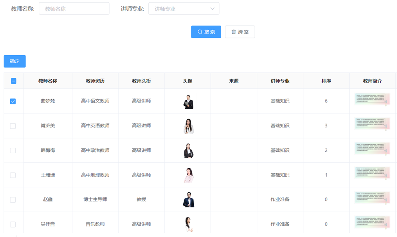View 赵鑫's profile avatar
Screen dimensions: 397x237
point(188,199)
